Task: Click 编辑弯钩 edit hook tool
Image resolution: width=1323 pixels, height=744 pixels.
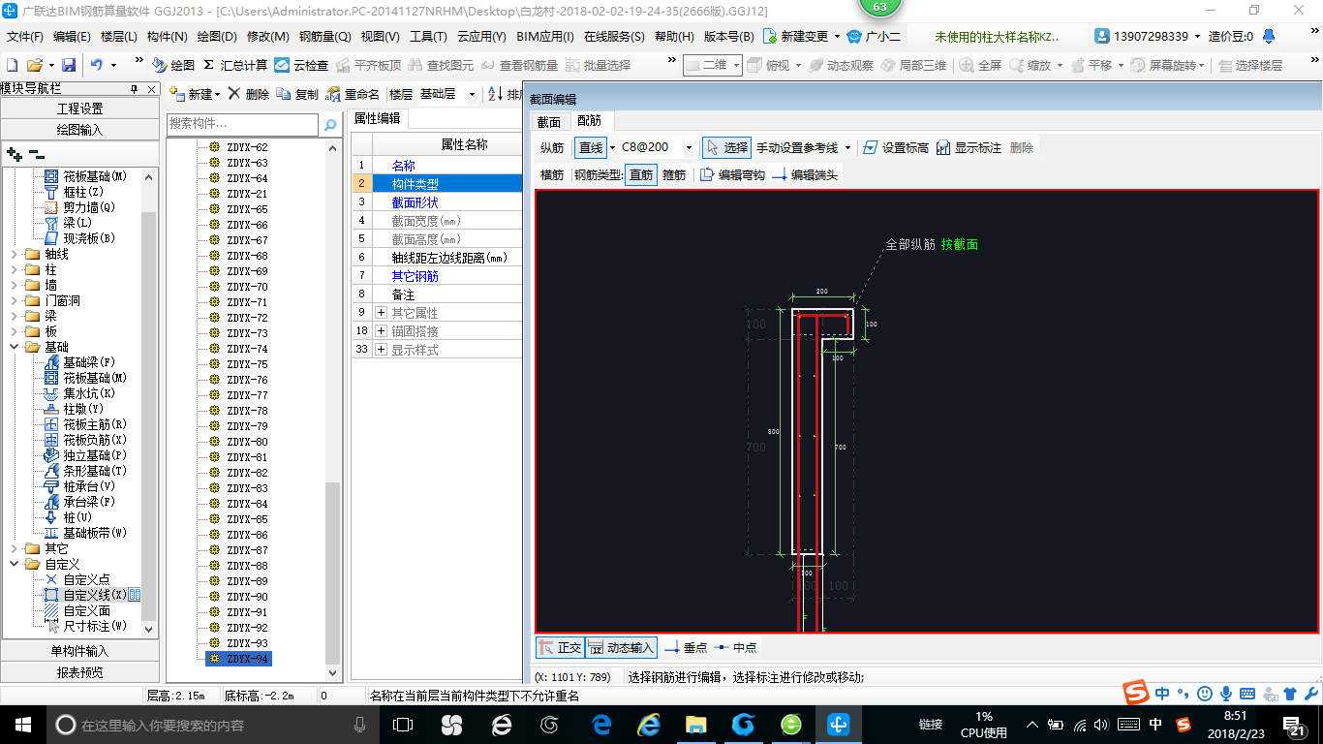Action: coord(732,174)
